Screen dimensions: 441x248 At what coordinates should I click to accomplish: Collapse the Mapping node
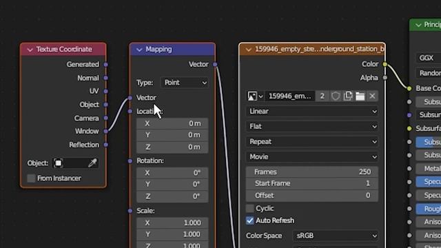pos(139,50)
